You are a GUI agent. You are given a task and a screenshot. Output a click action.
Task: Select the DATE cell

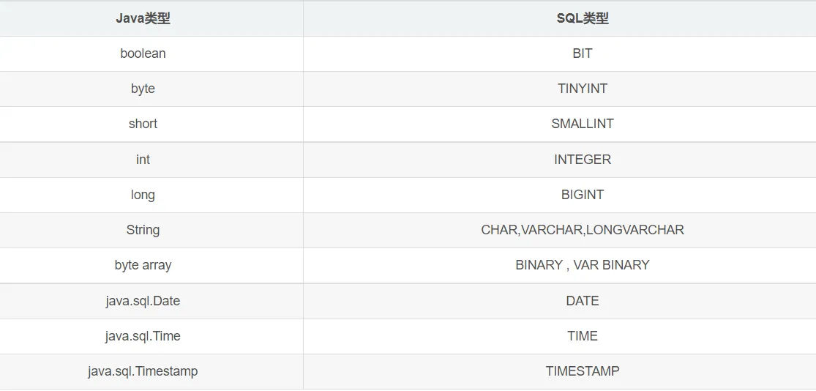point(582,301)
